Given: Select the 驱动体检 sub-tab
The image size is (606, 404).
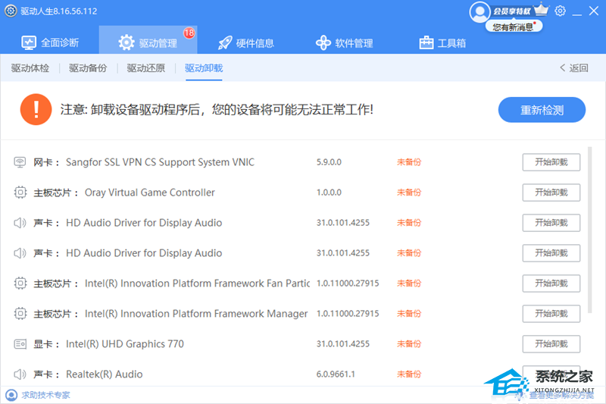Looking at the screenshot, I should pyautogui.click(x=30, y=68).
